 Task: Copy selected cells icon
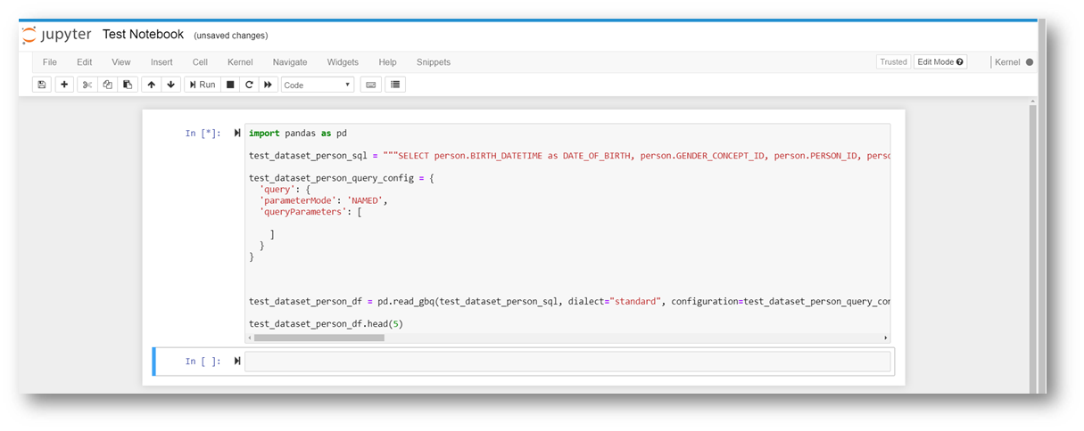[107, 85]
